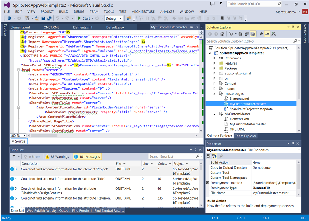Expand the Features folder node

(x=215, y=63)
